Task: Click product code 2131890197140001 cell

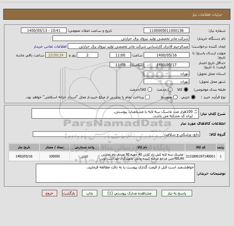Action: pyautogui.click(x=201, y=156)
